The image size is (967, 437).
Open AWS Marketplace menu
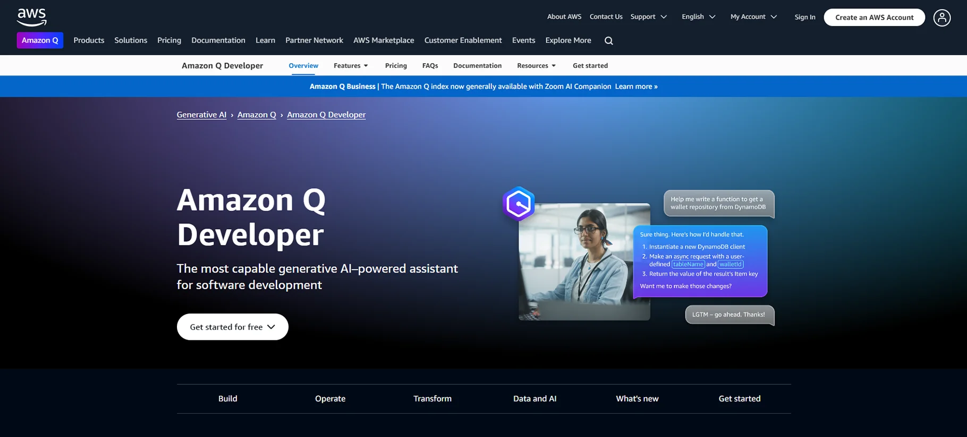pos(384,40)
